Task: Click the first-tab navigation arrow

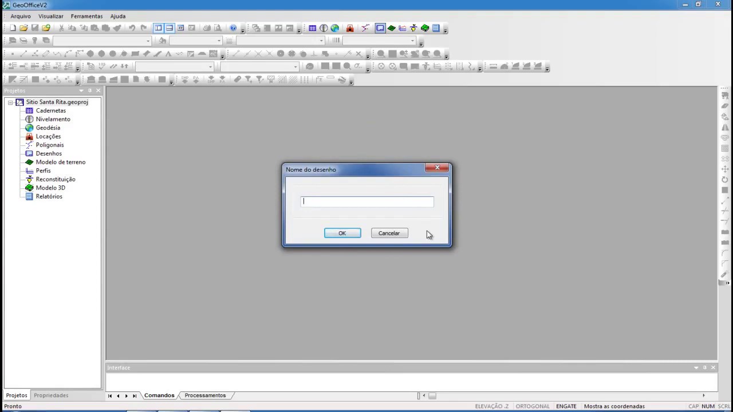Action: click(110, 395)
